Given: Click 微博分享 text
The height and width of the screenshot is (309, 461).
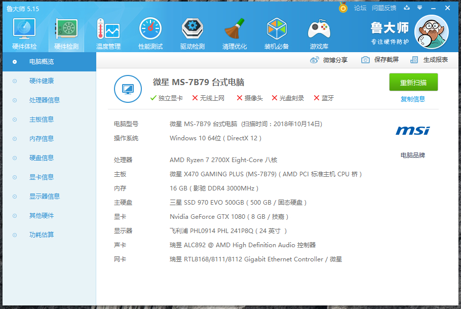Looking at the screenshot, I should pyautogui.click(x=335, y=60).
